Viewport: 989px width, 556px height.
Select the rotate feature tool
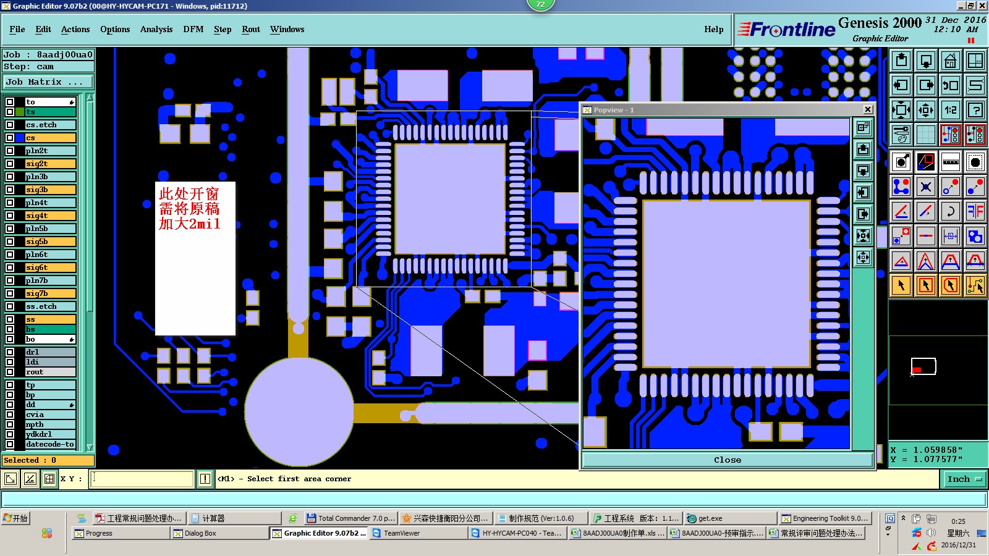[950, 211]
